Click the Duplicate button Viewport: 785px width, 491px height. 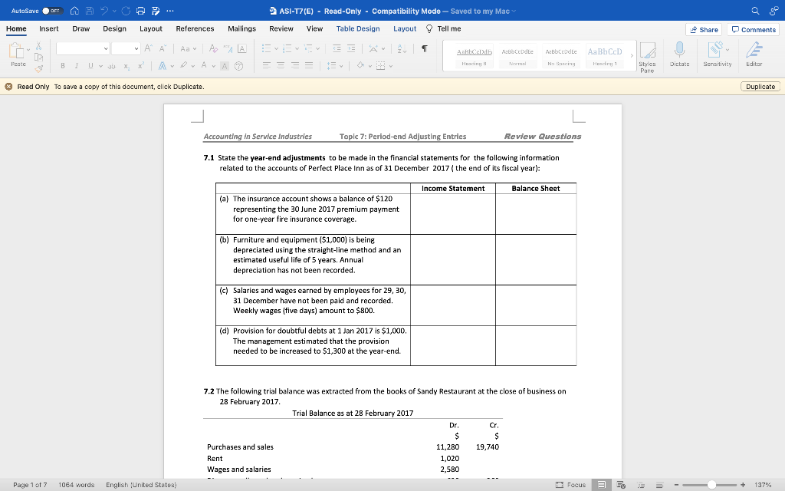[759, 87]
